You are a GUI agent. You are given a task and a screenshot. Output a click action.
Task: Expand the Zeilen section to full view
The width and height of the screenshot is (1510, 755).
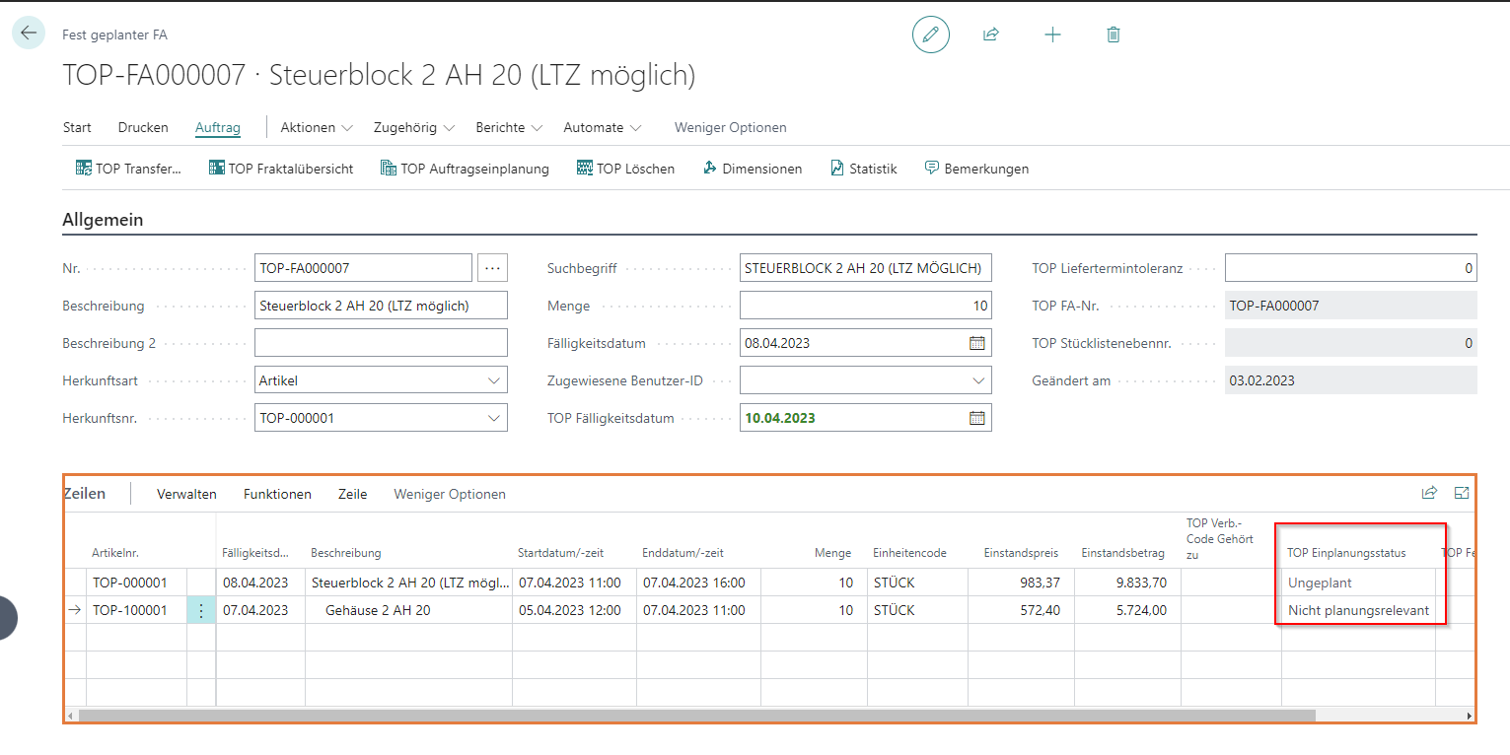1462,493
